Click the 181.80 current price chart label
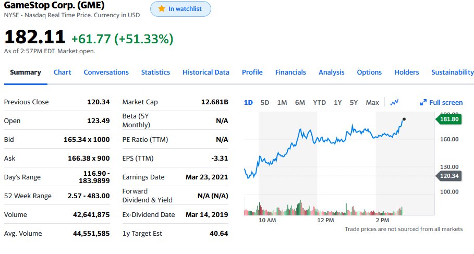474x254 pixels. (448, 119)
